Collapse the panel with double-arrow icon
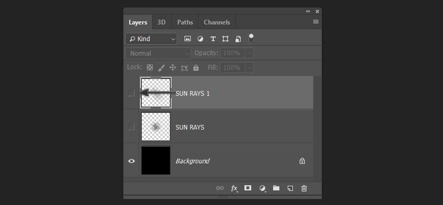This screenshot has height=205, width=443. pos(307,11)
